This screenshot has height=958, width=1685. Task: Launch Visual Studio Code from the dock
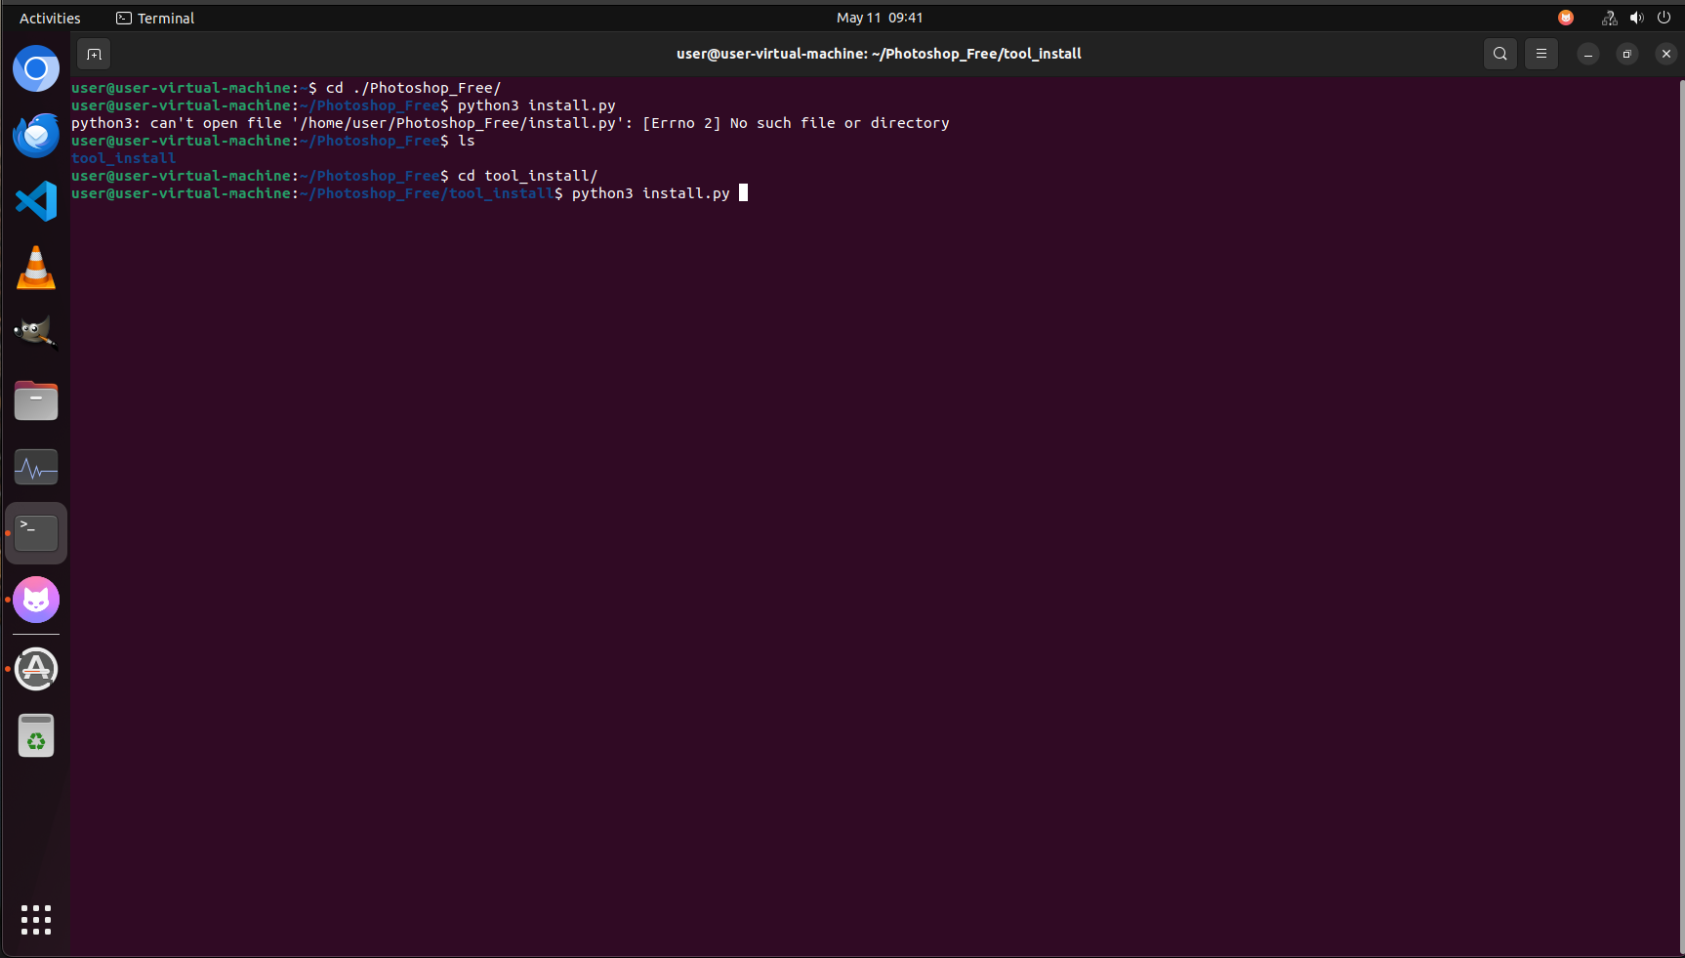(36, 201)
